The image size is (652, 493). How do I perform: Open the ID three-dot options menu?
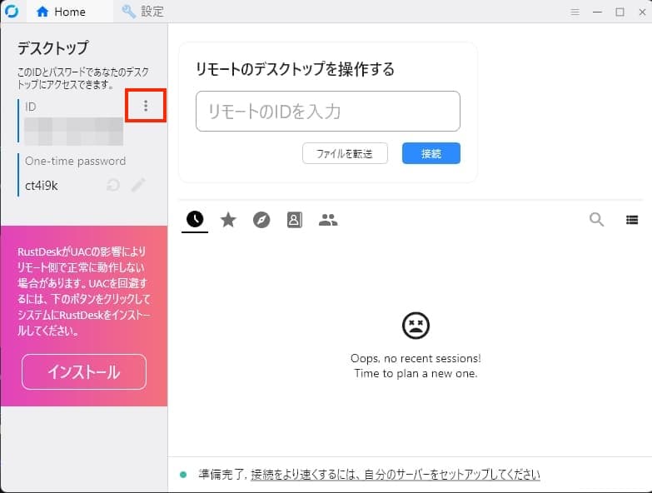[146, 106]
